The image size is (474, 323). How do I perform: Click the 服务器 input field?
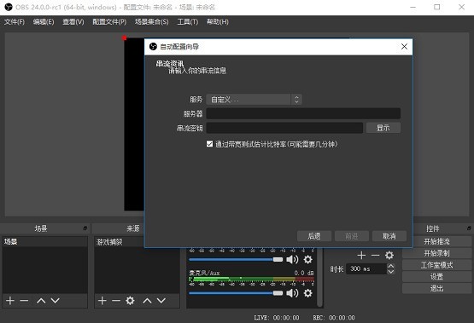303,113
